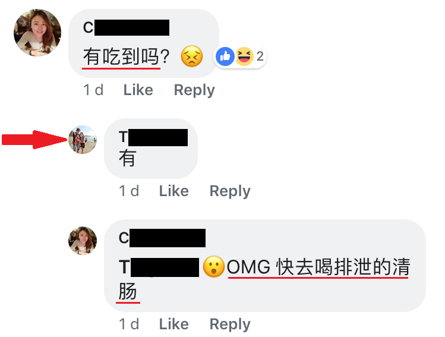The image size is (445, 337).
Task: Like the OMG 快去喝排泄的清肠 reply
Action: (173, 324)
